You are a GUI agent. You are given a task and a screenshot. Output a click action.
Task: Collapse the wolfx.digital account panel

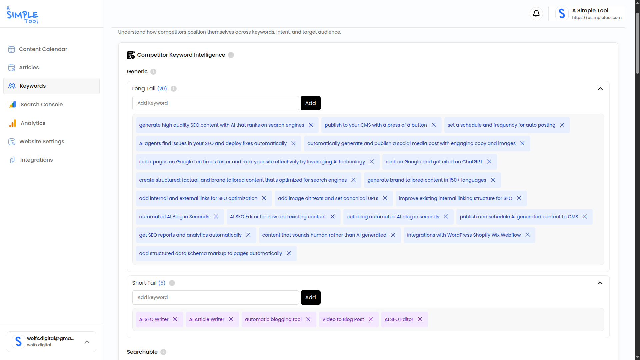(87, 342)
